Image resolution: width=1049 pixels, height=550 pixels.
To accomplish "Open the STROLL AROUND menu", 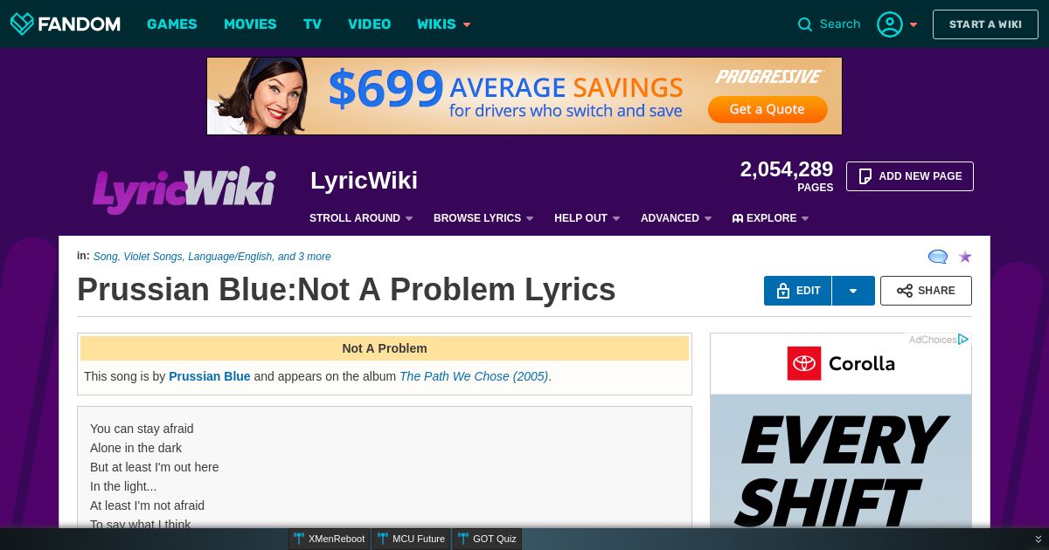I will click(361, 218).
